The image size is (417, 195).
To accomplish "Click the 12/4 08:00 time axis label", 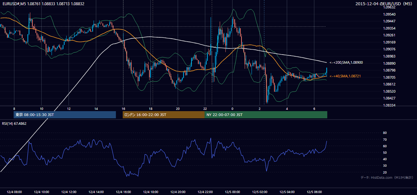I will tap(14, 192).
